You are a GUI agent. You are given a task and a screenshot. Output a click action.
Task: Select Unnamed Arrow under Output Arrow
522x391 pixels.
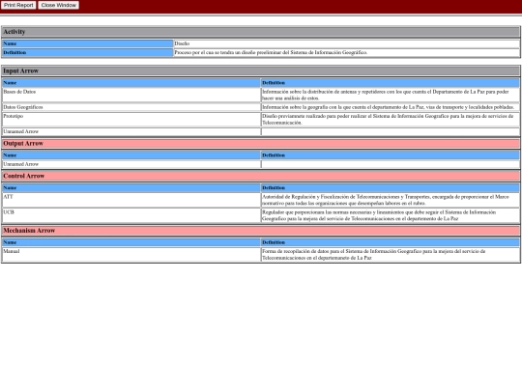[x=20, y=164]
